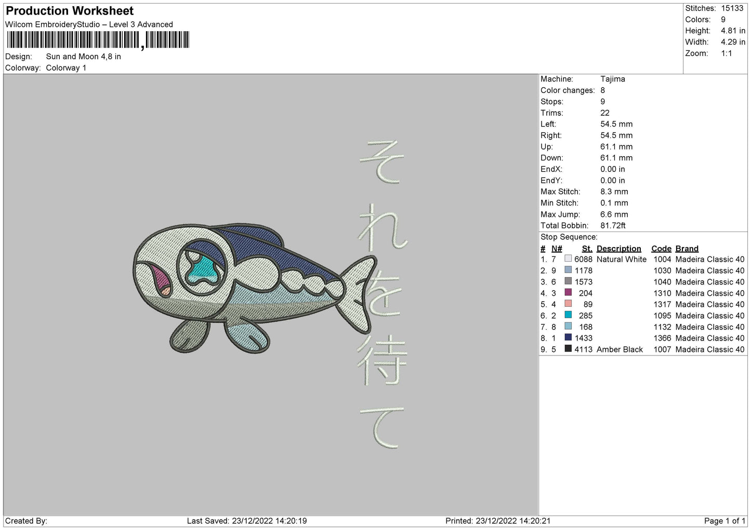Click the Natural White color swatch in row 1
Viewport: 751px width, 530px height.
[568, 259]
